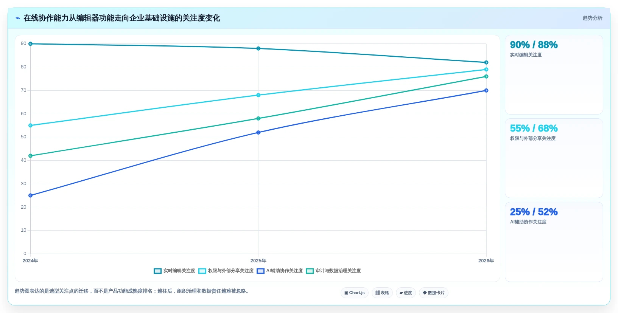Toggle AI辅助协作关注度 legend item
Screen dimensions: 618x313
[x=280, y=271]
